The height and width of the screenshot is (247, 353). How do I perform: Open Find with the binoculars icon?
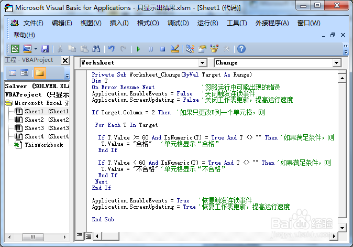click(96, 49)
